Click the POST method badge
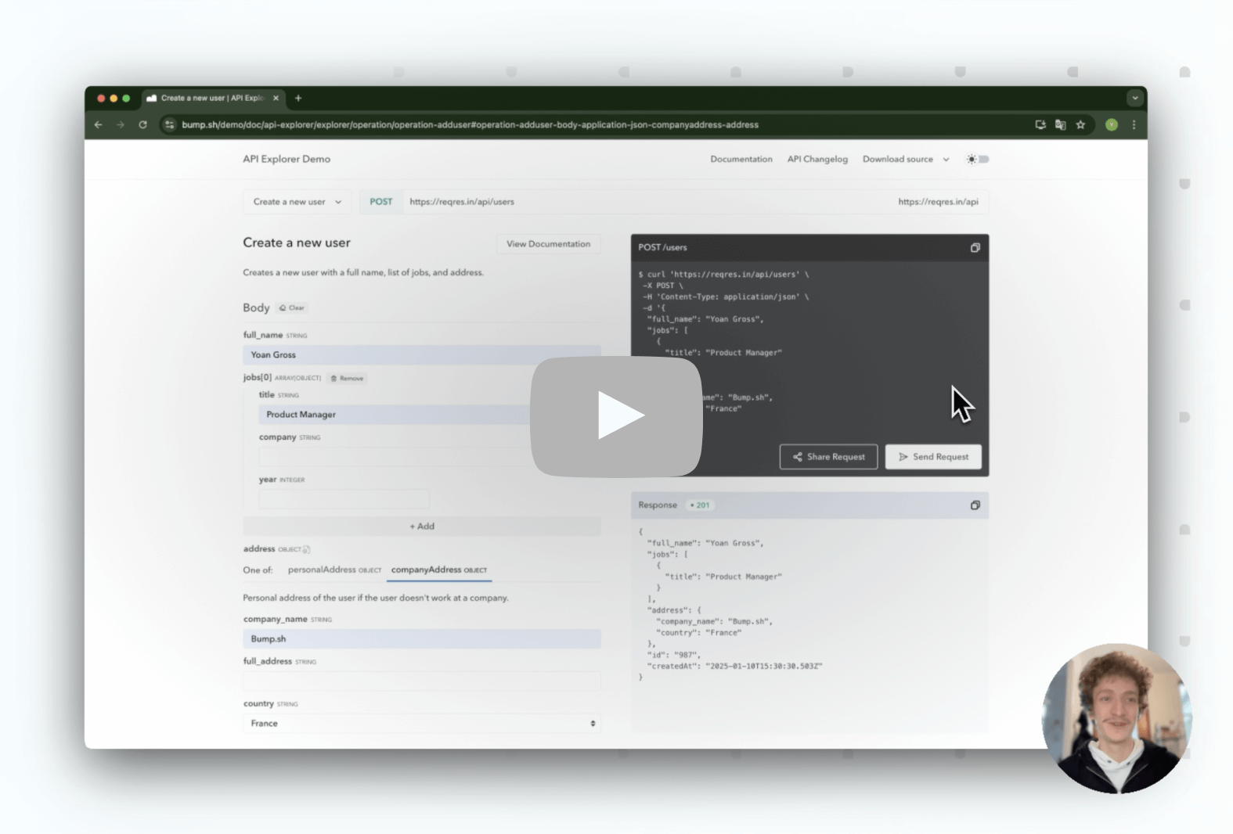This screenshot has height=834, width=1233. point(381,202)
